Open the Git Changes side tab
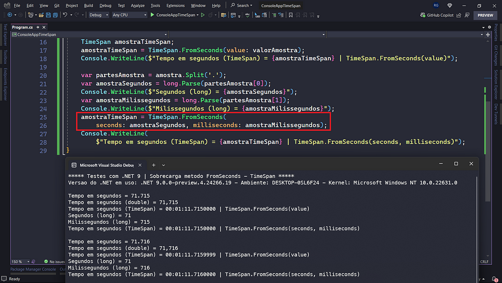502x283 pixels. click(x=496, y=55)
